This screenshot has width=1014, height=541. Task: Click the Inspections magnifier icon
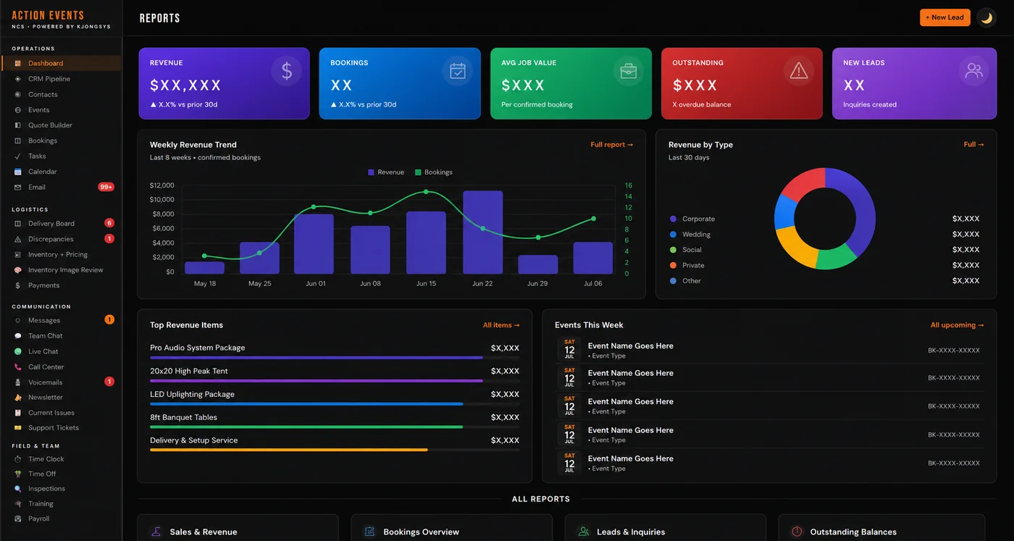tap(18, 489)
